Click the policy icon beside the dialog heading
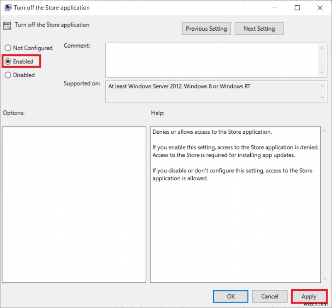332x308 pixels. pos(7,25)
